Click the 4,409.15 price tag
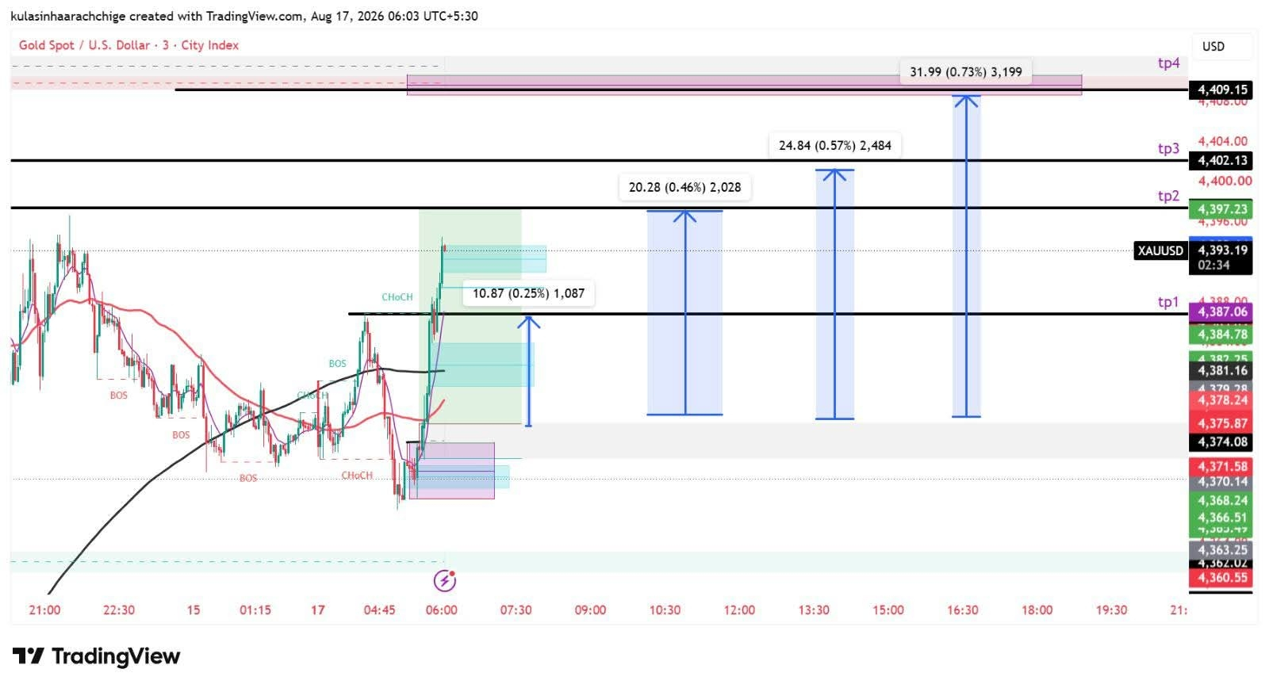The height and width of the screenshot is (688, 1269). coord(1221,90)
